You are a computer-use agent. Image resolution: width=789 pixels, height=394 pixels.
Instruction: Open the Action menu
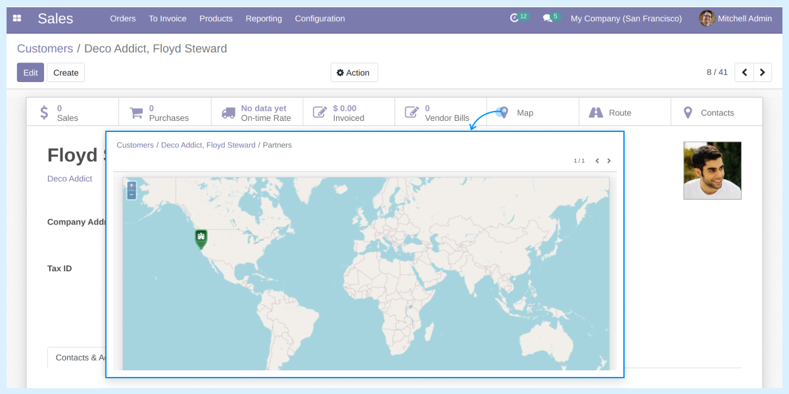tap(354, 72)
